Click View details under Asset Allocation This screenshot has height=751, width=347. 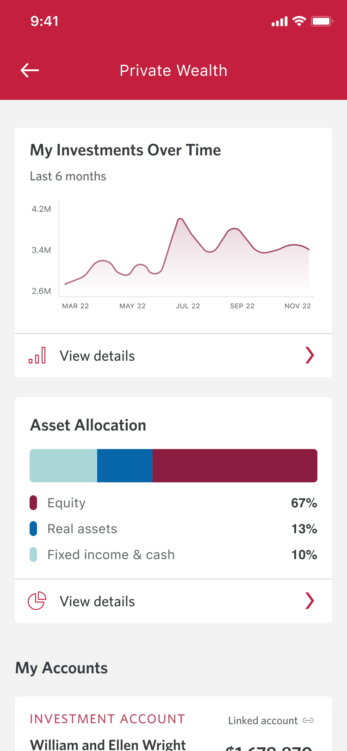pyautogui.click(x=97, y=602)
